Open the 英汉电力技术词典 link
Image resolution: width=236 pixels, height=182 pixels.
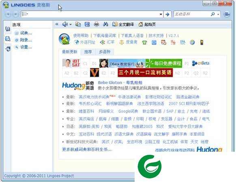coord(94,97)
